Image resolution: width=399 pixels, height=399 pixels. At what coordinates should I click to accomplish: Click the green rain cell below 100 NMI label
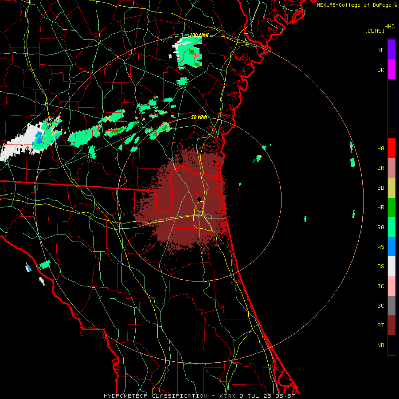(x=190, y=52)
